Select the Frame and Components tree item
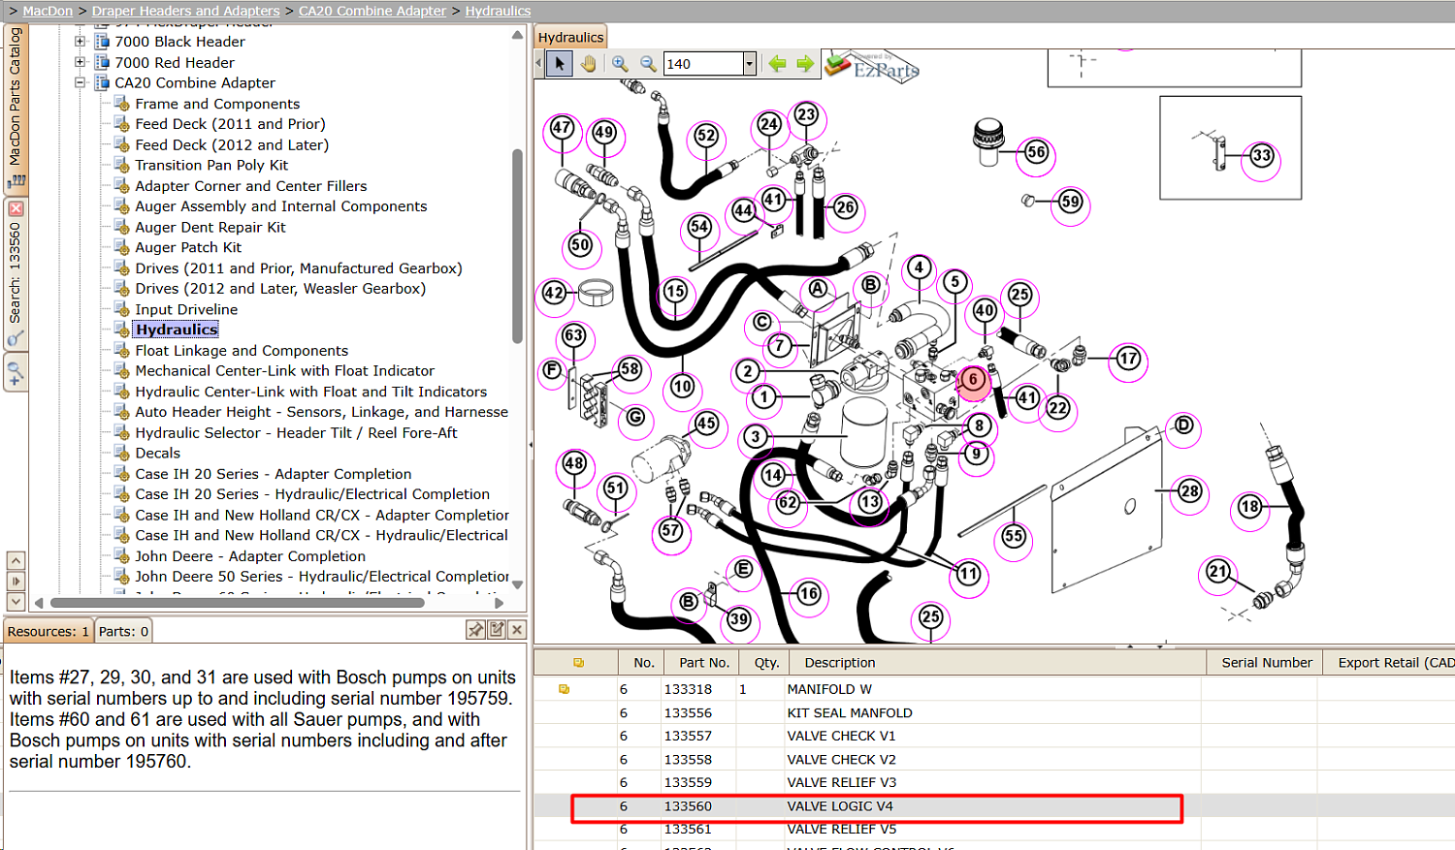1455x850 pixels. pyautogui.click(x=217, y=104)
